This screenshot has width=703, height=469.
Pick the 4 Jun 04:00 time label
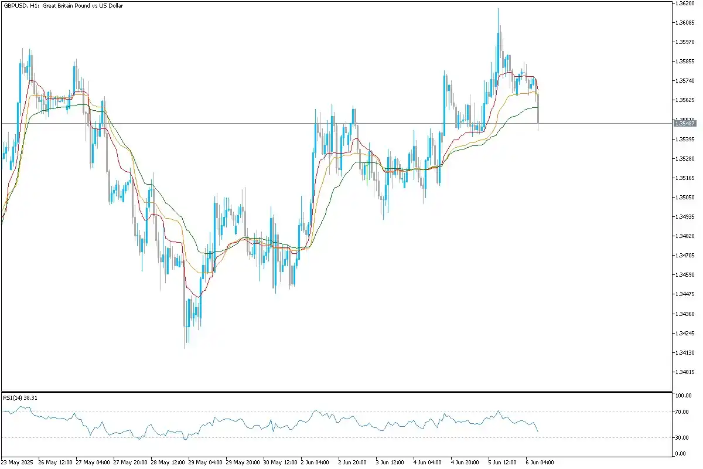click(428, 462)
